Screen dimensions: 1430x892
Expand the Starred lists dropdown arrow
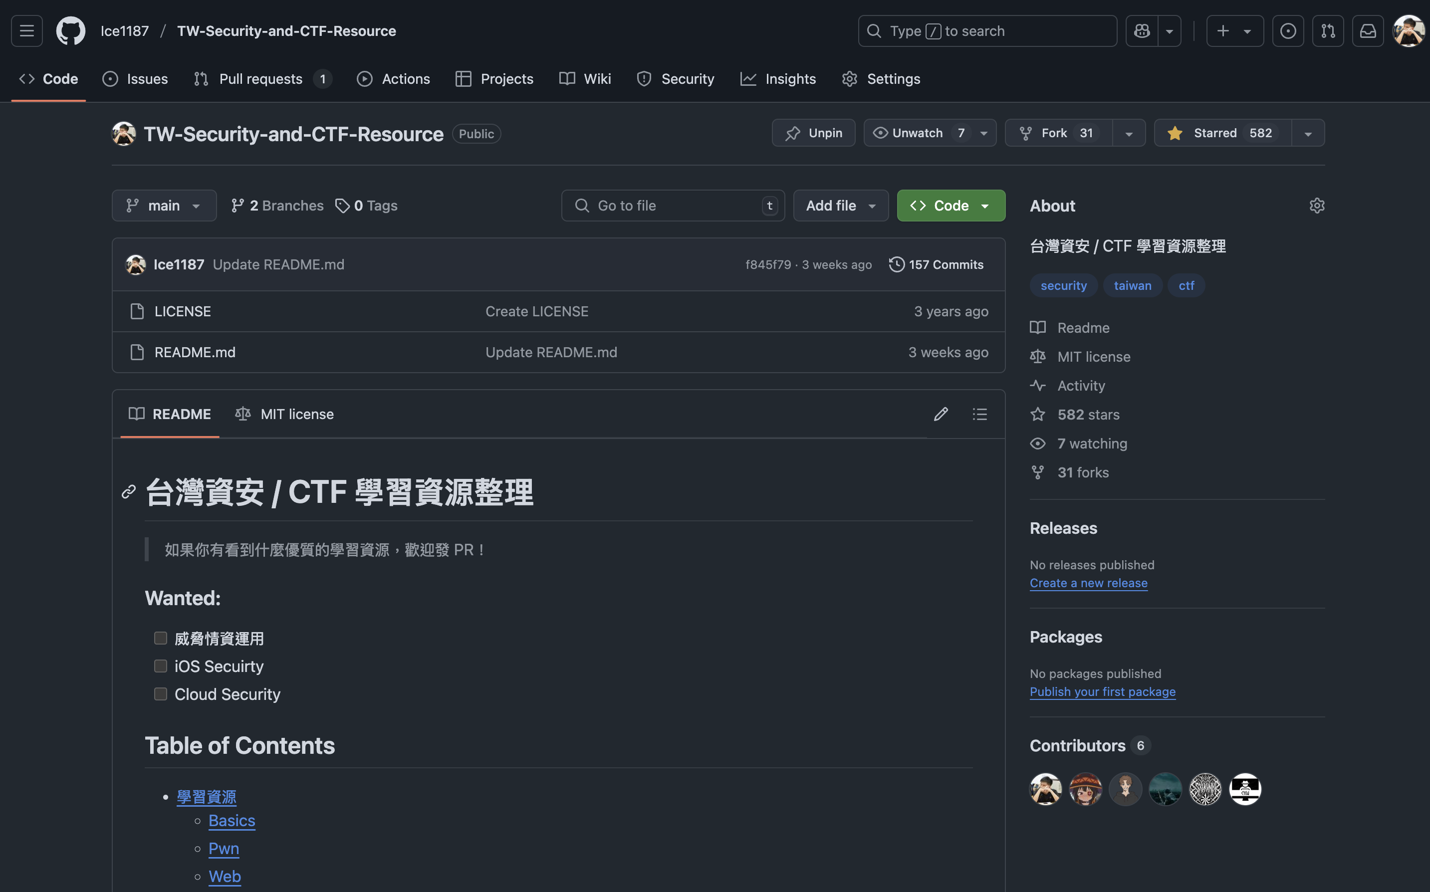(1308, 133)
